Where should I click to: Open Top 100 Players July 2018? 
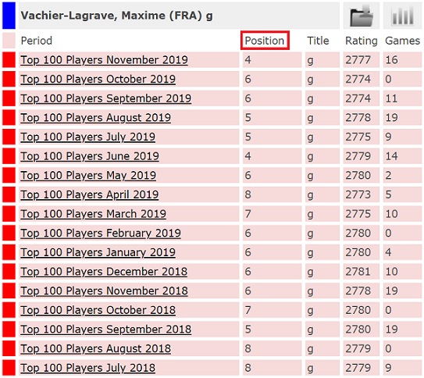click(x=88, y=368)
